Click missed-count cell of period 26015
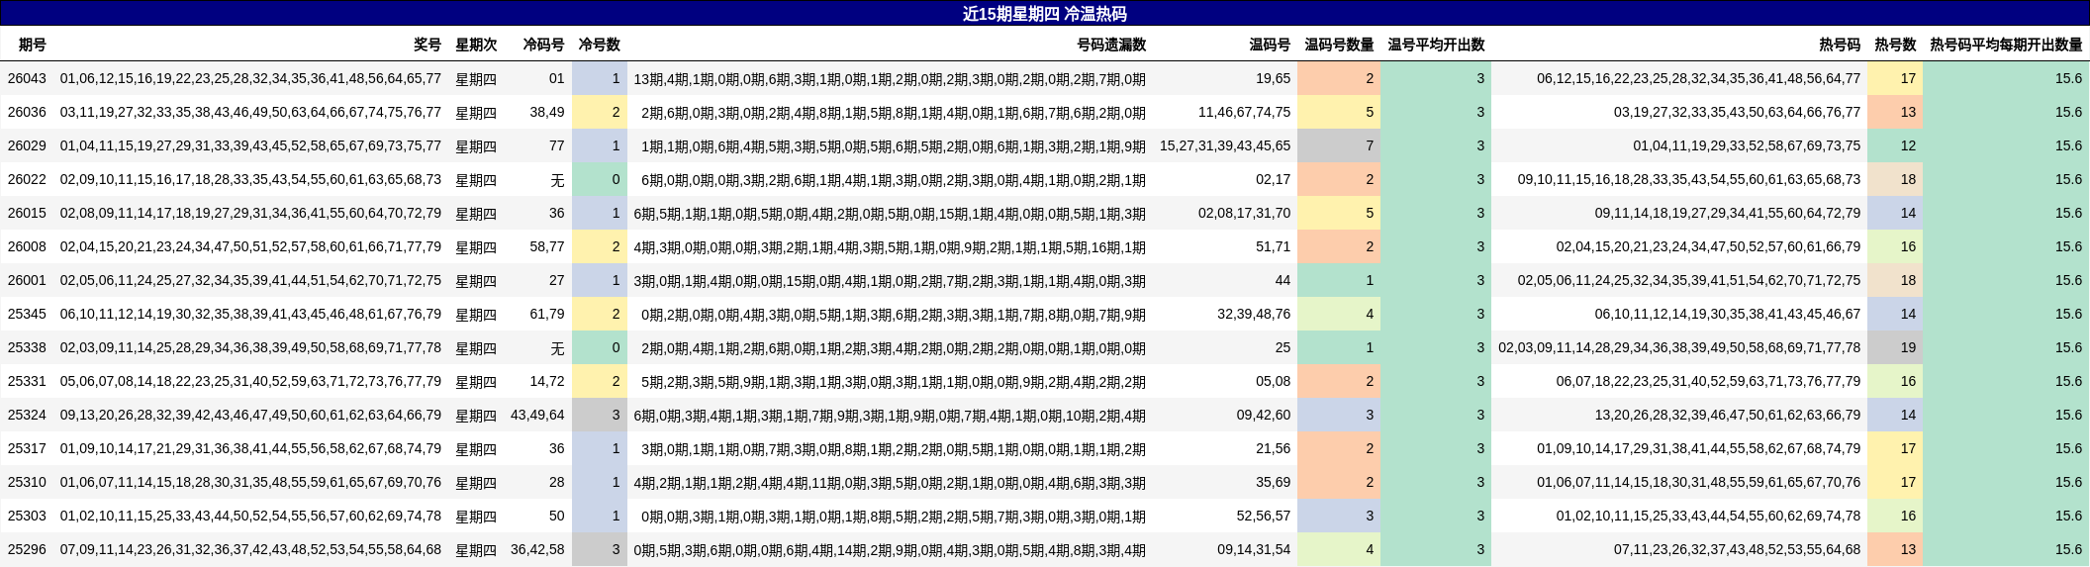The width and height of the screenshot is (2090, 567). 890,213
